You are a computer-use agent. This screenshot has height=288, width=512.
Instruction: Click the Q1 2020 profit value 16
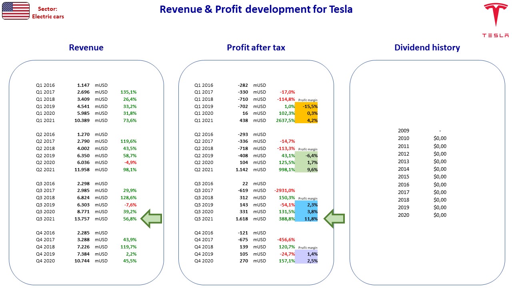click(x=245, y=113)
